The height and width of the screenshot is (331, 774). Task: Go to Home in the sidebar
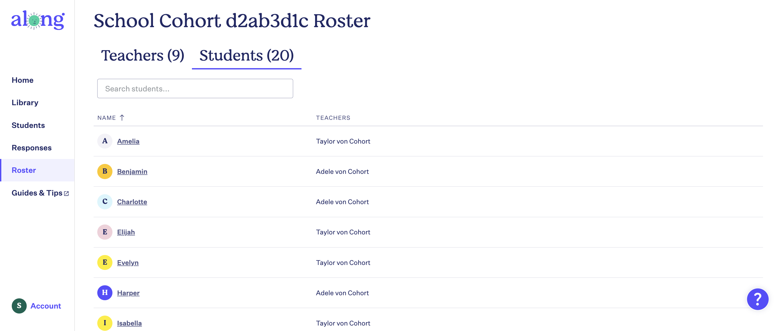click(22, 80)
